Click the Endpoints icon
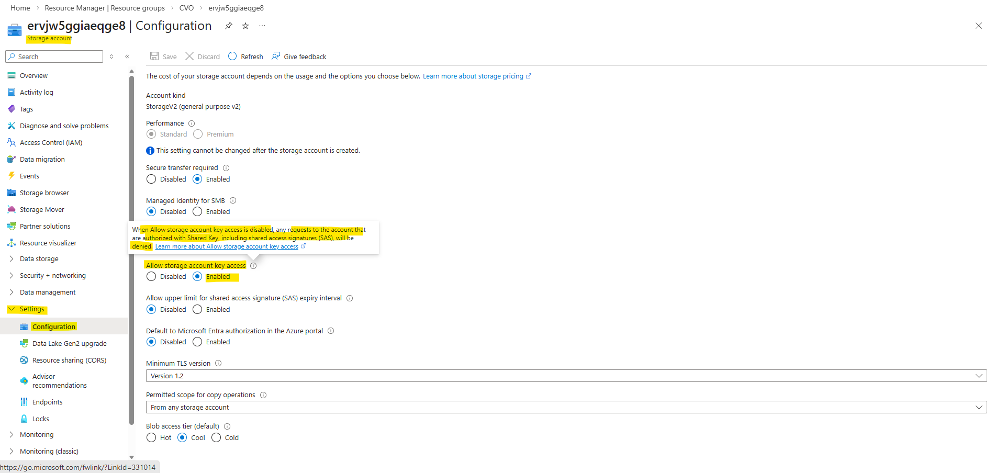The height and width of the screenshot is (473, 995). pyautogui.click(x=24, y=402)
